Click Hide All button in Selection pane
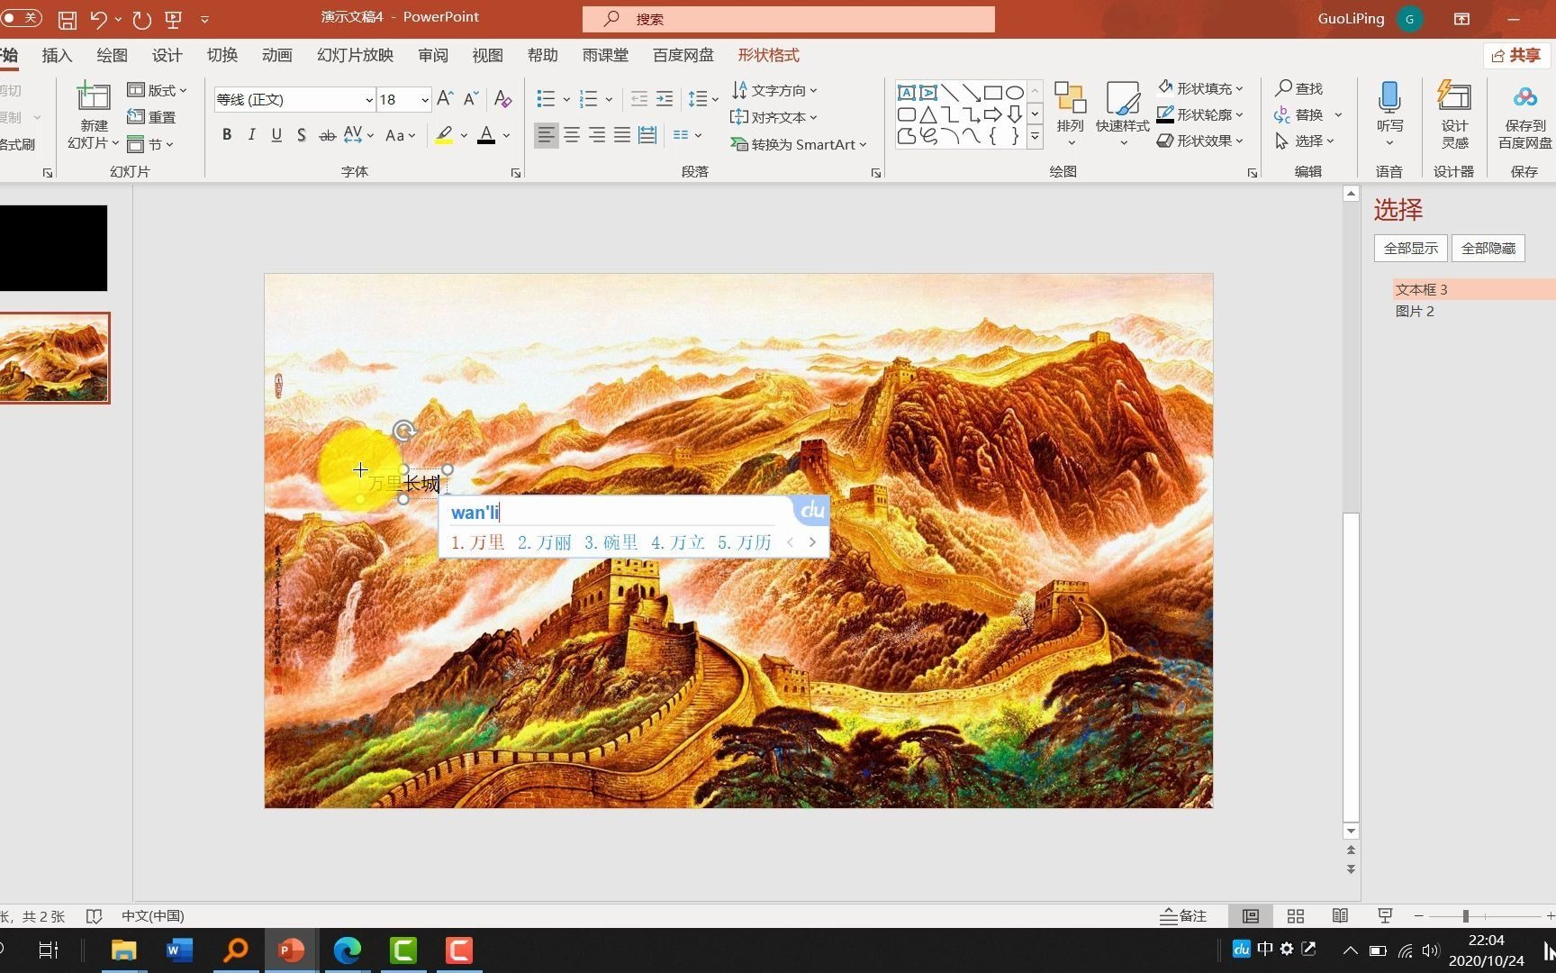Viewport: 1556px width, 973px height. [1488, 248]
